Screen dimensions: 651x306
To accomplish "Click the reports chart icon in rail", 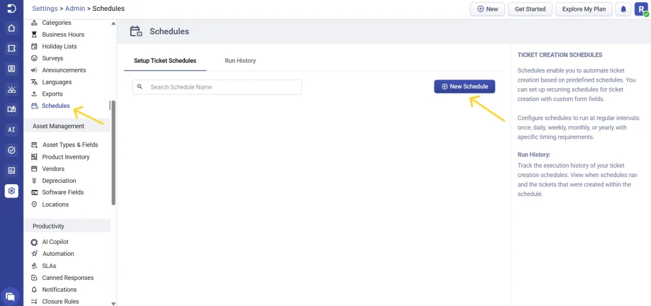I will pos(11,170).
